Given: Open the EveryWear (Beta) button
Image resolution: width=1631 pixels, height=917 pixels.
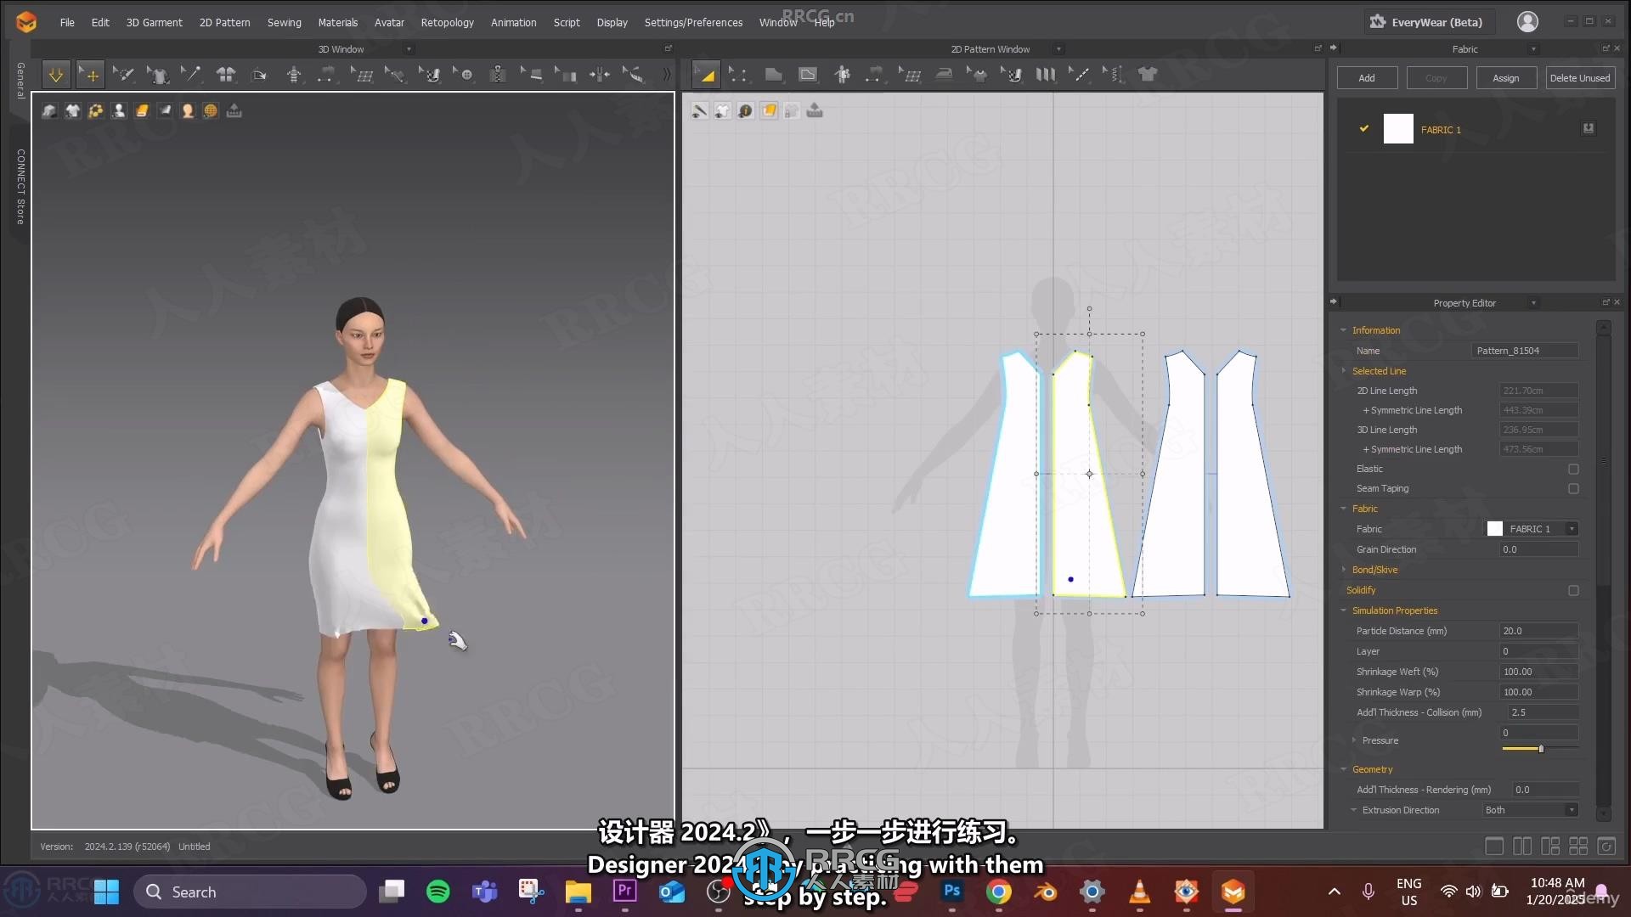Looking at the screenshot, I should coord(1427,22).
